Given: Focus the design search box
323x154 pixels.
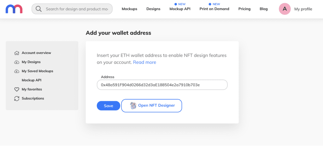Looking at the screenshot, I should pyautogui.click(x=72, y=9).
